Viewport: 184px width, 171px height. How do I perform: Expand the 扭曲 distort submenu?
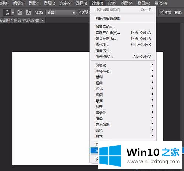click(123, 83)
